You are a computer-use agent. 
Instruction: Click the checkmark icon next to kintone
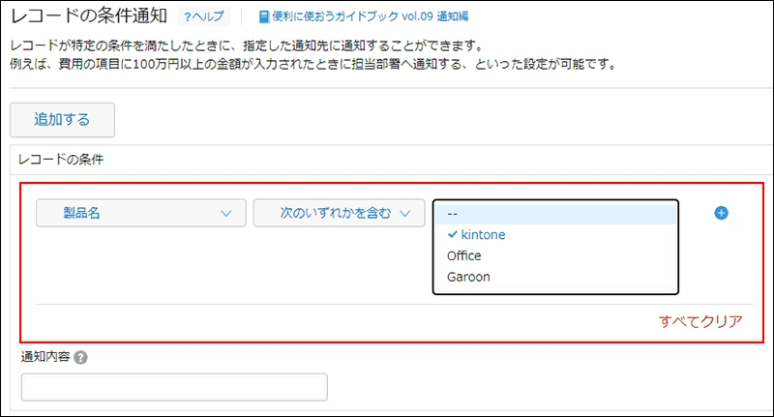click(x=452, y=234)
